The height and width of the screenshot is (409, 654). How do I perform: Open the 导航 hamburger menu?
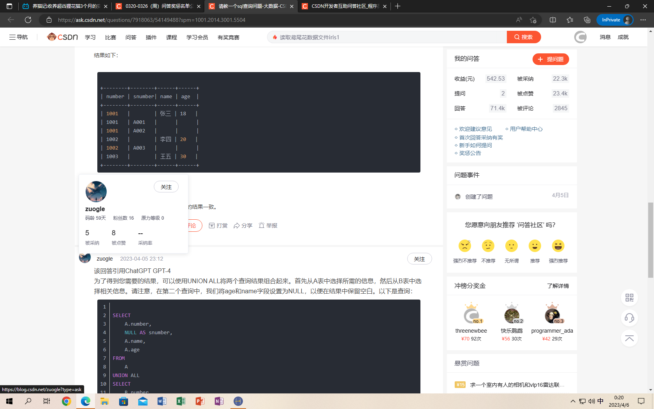point(18,37)
